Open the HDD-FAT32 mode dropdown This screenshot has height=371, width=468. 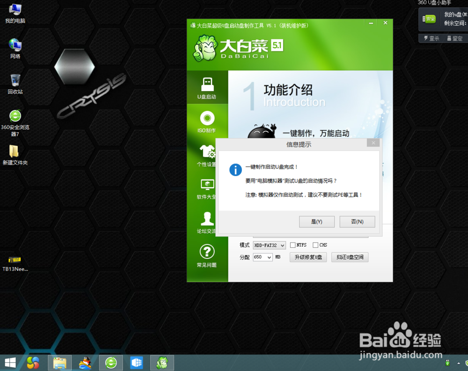pos(269,245)
